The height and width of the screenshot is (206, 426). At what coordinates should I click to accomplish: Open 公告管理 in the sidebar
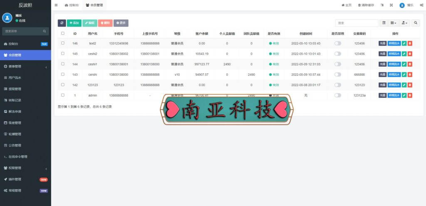click(x=25, y=145)
